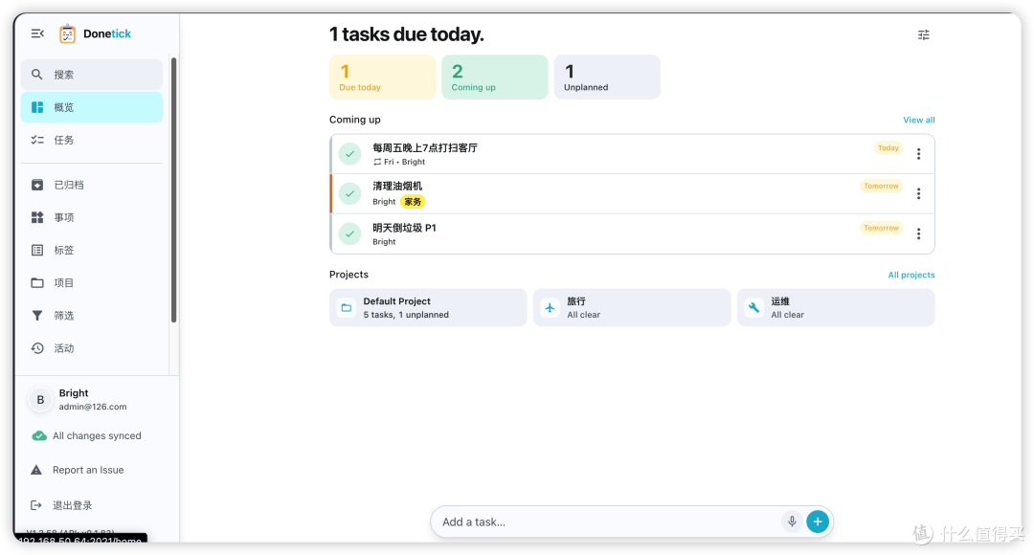Click the 标签 list icon
Image resolution: width=1034 pixels, height=555 pixels.
[x=37, y=250]
